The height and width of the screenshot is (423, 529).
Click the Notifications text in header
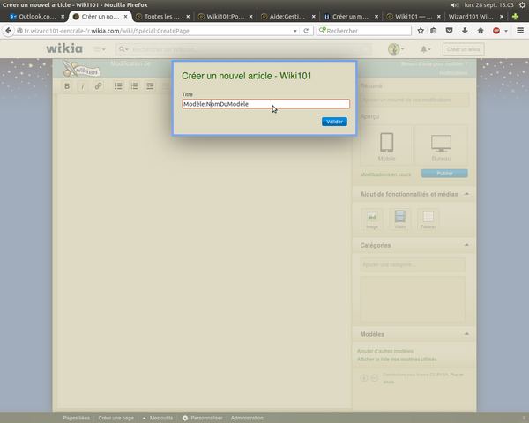[x=453, y=73]
